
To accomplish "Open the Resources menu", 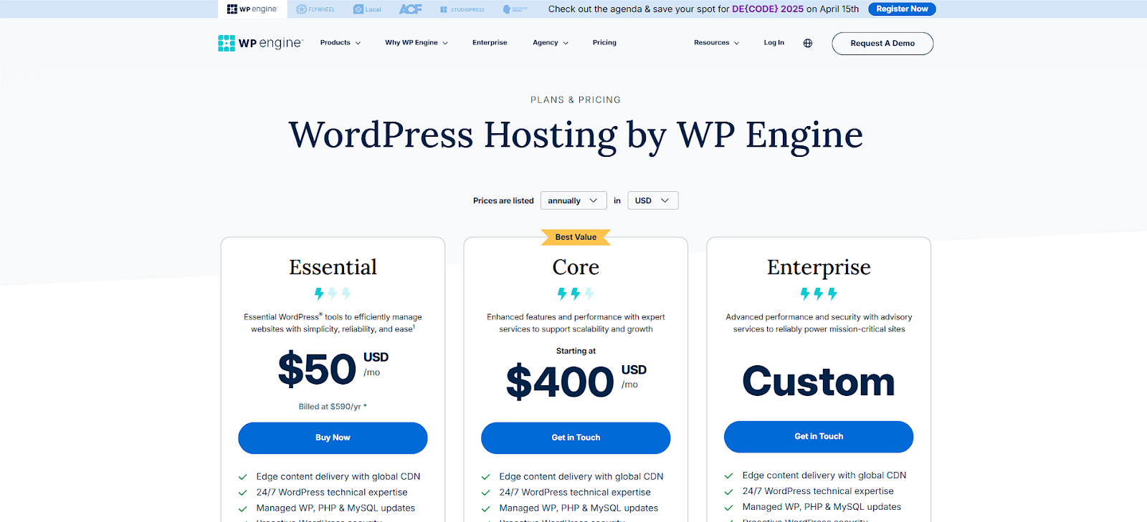I will [716, 43].
